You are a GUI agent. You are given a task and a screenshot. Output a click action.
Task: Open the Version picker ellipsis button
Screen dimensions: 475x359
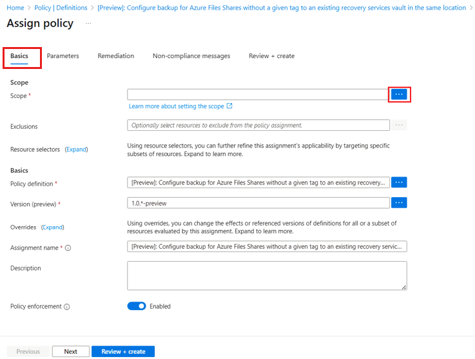[x=399, y=203]
